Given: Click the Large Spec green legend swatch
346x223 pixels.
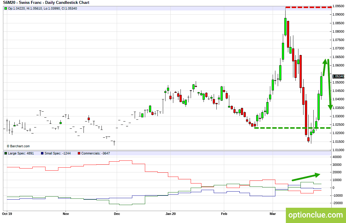Looking at the screenshot, I should [x=6, y=153].
